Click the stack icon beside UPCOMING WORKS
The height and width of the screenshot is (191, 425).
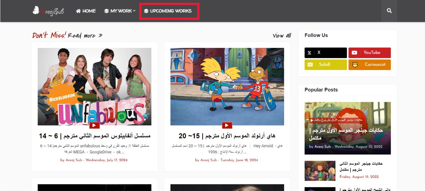[x=146, y=11]
